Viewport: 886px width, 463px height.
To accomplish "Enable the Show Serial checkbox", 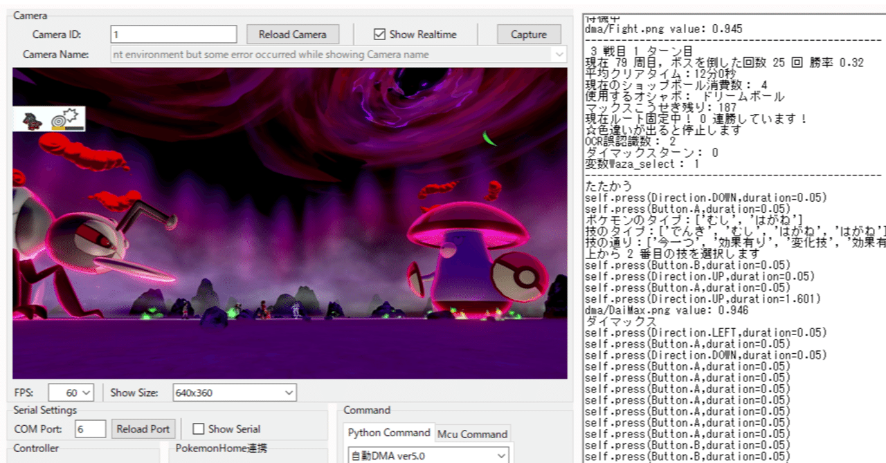I will coord(198,429).
